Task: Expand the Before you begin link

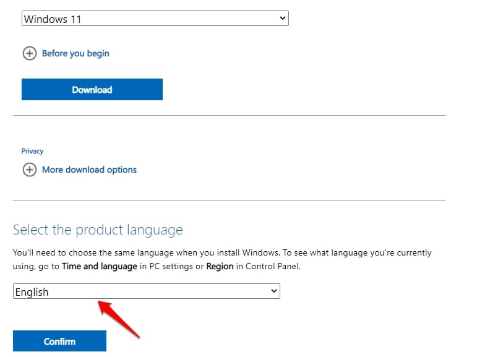Action: coord(75,54)
